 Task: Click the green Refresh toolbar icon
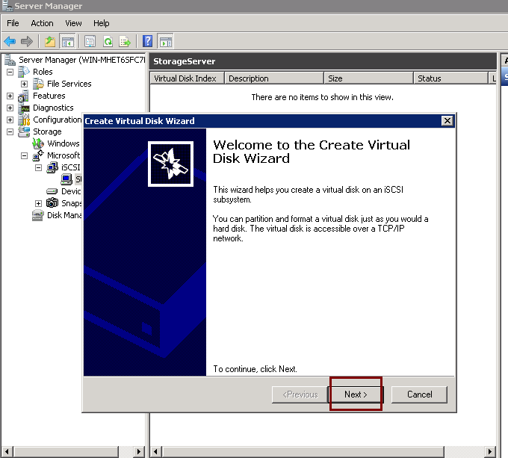[x=108, y=41]
